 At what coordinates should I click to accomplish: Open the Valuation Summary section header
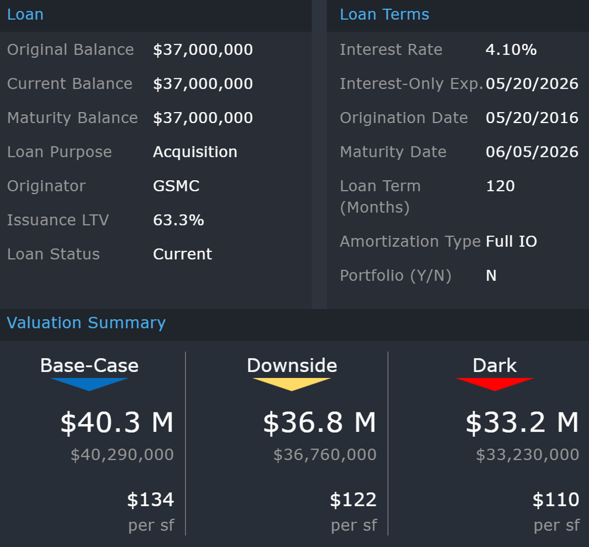(86, 323)
